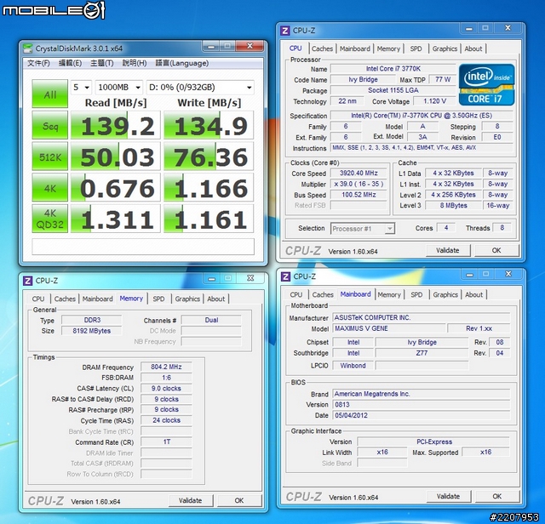Start the 512K benchmark test
The image size is (545, 524).
pos(49,157)
